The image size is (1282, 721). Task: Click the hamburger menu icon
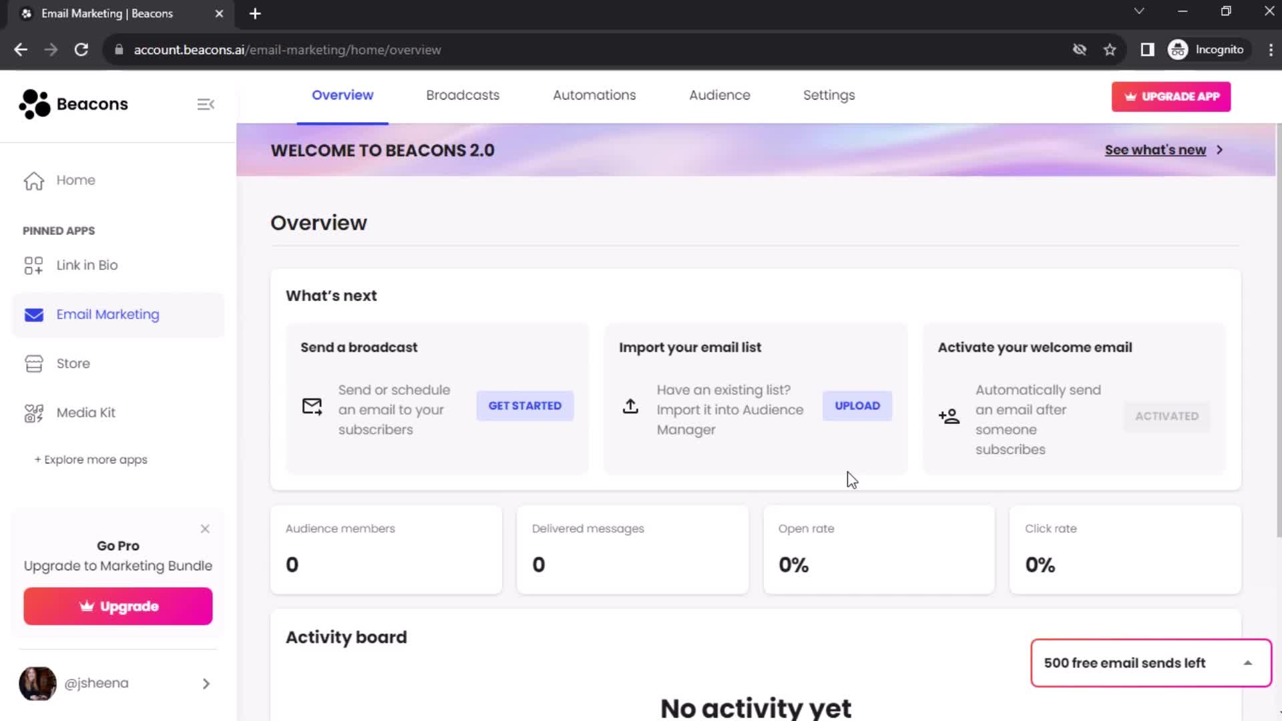(x=206, y=105)
